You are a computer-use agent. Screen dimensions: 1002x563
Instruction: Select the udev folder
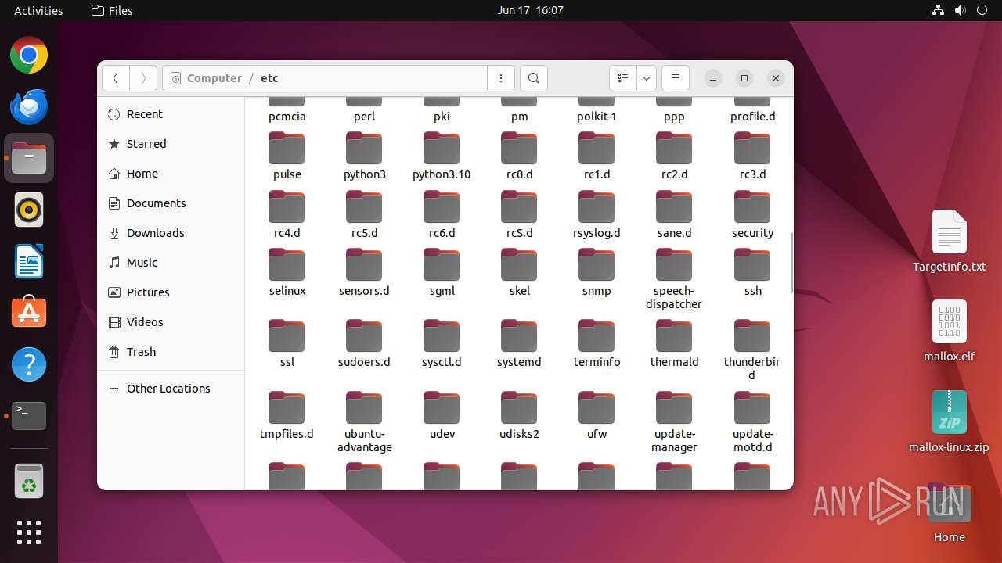coord(442,417)
